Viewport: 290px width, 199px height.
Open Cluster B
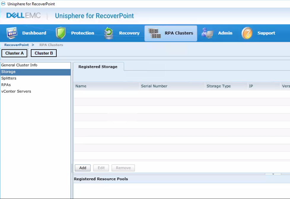coord(44,53)
